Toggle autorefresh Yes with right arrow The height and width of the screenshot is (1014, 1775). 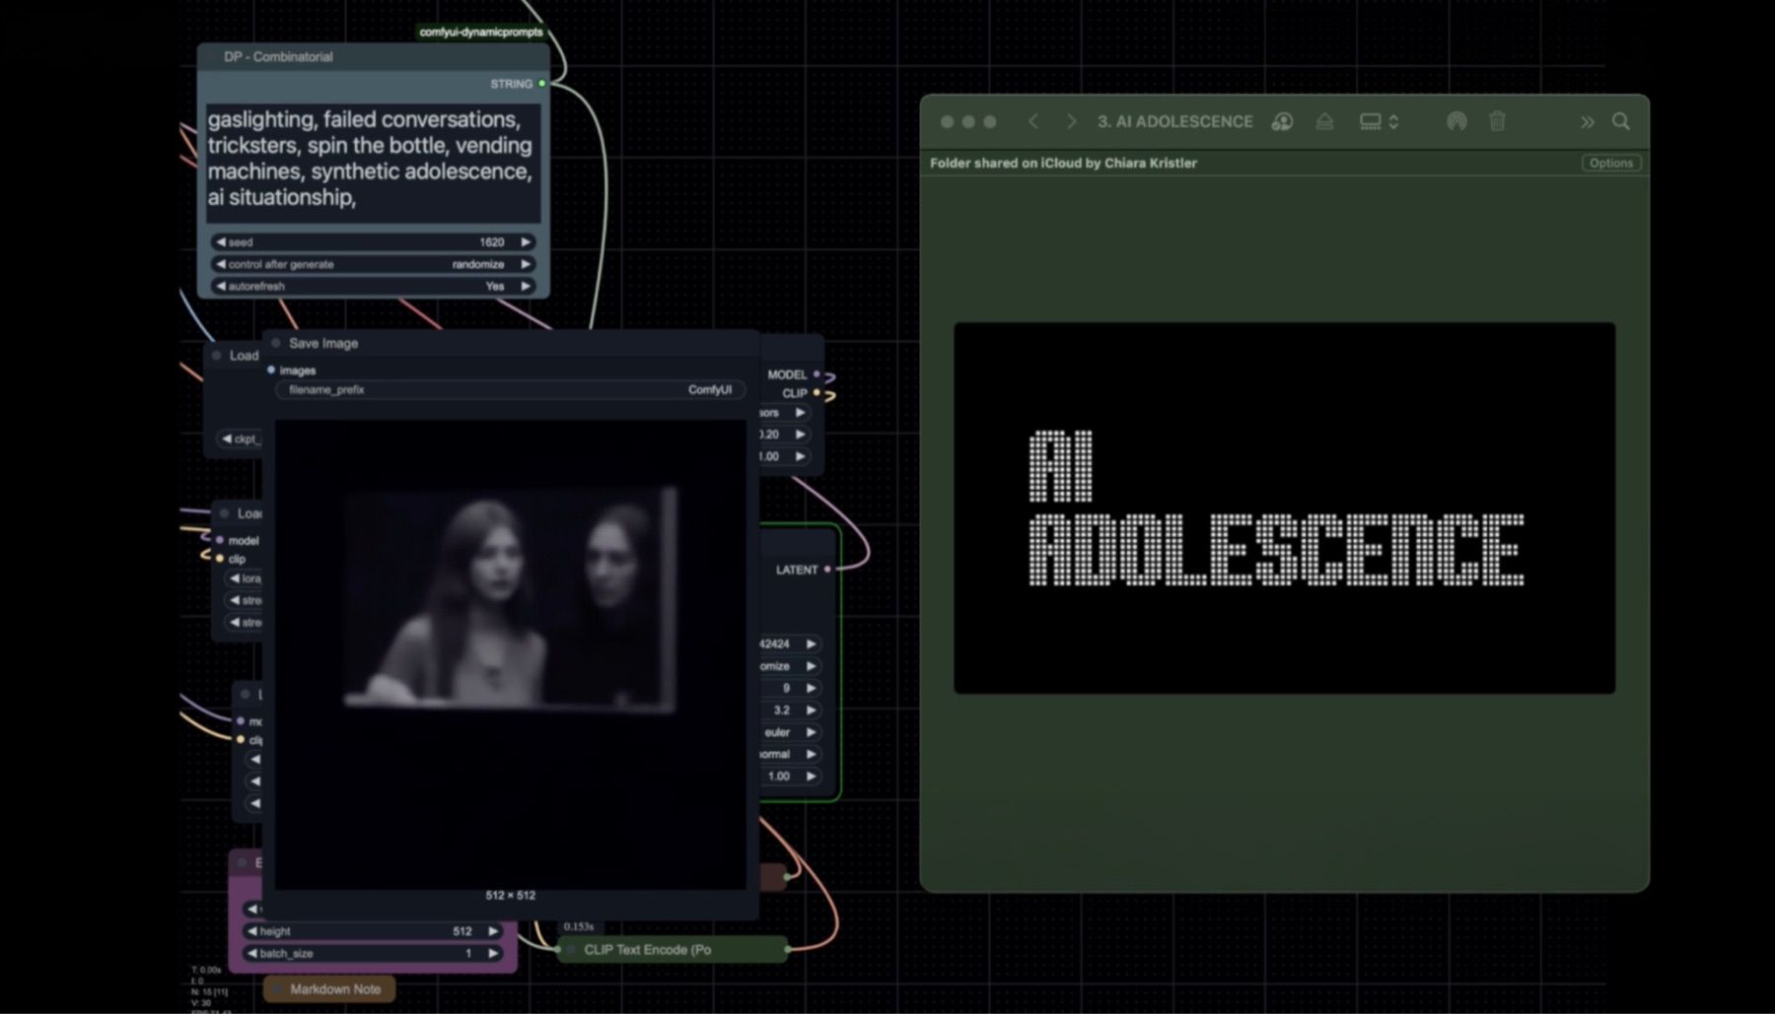(526, 286)
